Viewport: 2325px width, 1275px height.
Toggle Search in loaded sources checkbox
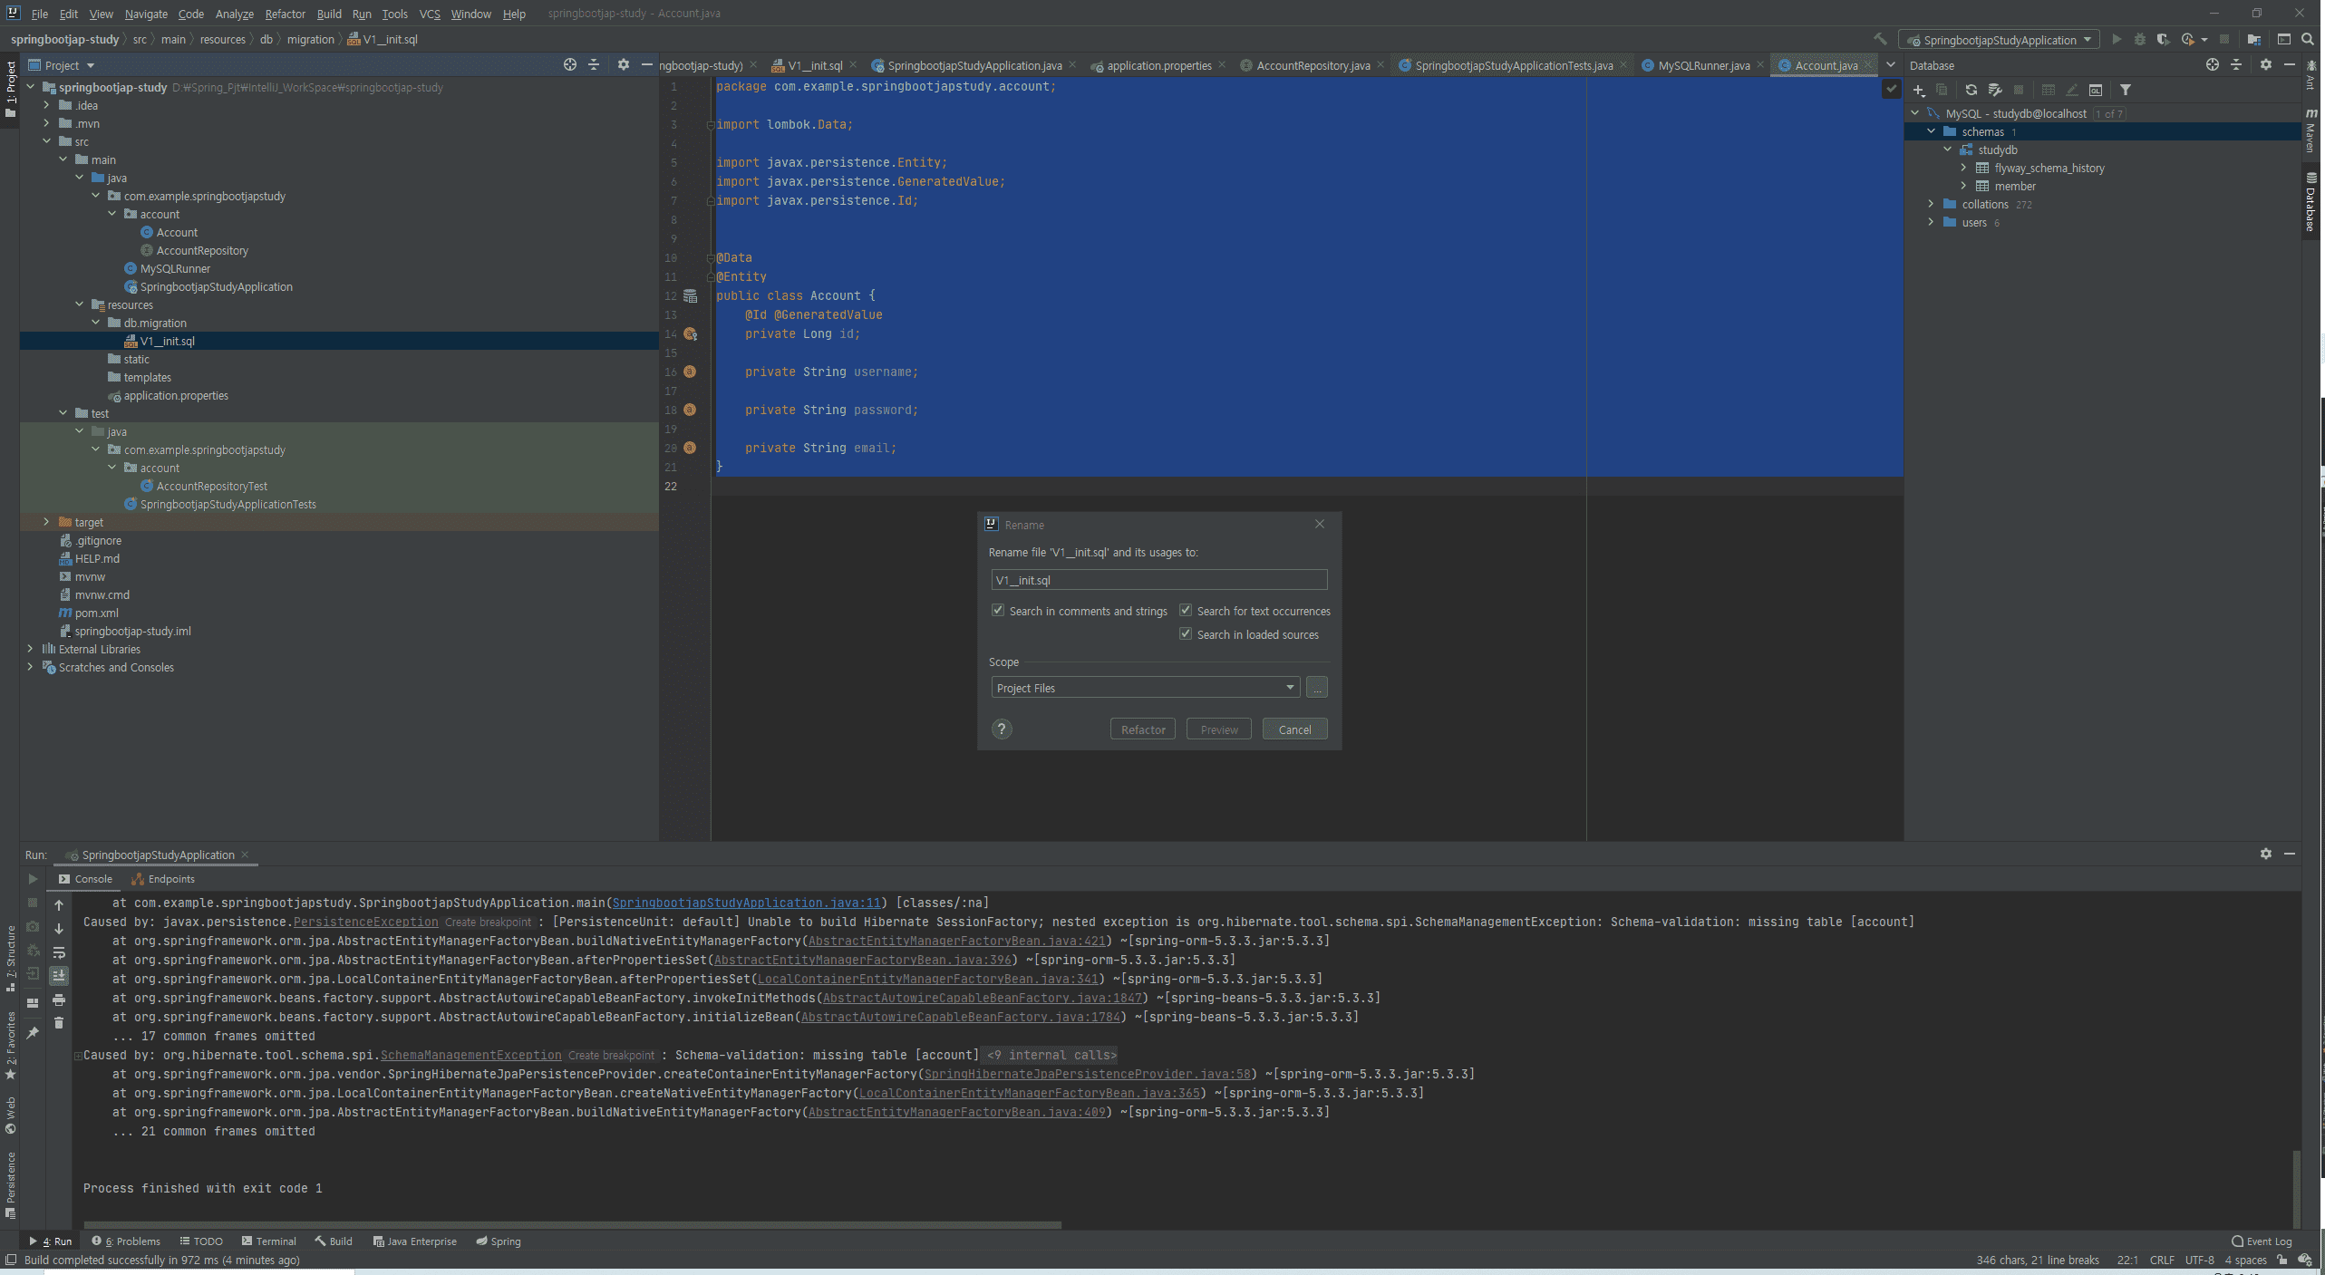[1186, 633]
